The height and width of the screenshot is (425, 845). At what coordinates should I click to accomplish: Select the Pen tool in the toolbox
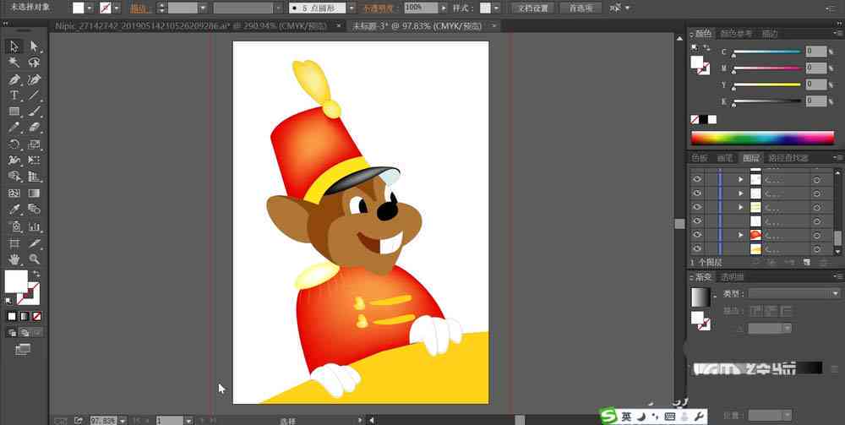pos(14,79)
